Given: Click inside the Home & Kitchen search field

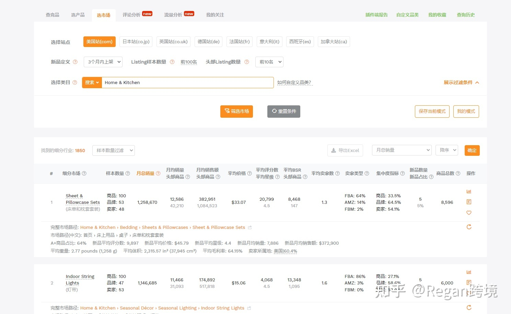Looking at the screenshot, I should point(188,82).
